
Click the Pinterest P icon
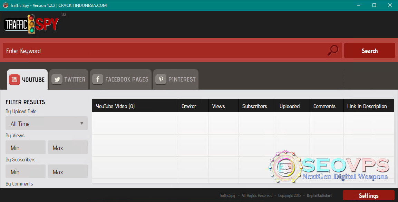tap(161, 79)
